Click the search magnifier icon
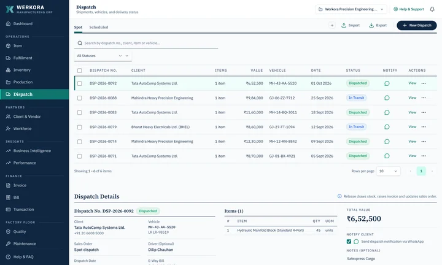This screenshot has height=265, width=442. [x=80, y=43]
